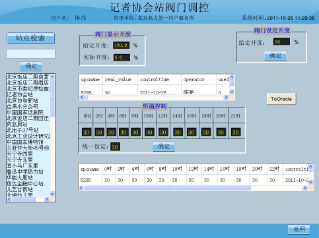Click the 4时 temperature value box

[111, 132]
